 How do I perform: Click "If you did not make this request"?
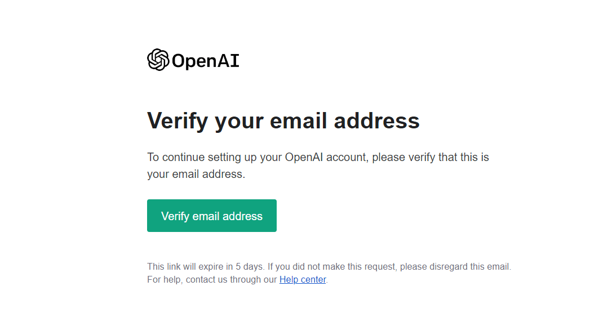pyautogui.click(x=331, y=266)
